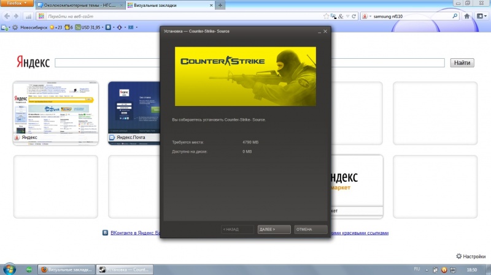Click the Firefox Home icon
The height and width of the screenshot is (275, 491).
[466, 16]
